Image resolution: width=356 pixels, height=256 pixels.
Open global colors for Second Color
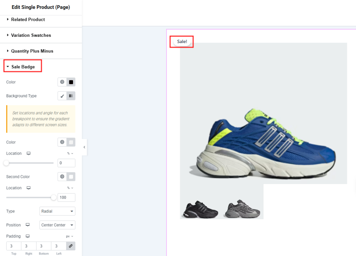click(x=62, y=177)
